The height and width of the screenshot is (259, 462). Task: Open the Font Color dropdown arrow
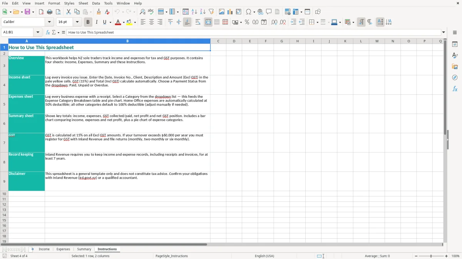point(124,22)
